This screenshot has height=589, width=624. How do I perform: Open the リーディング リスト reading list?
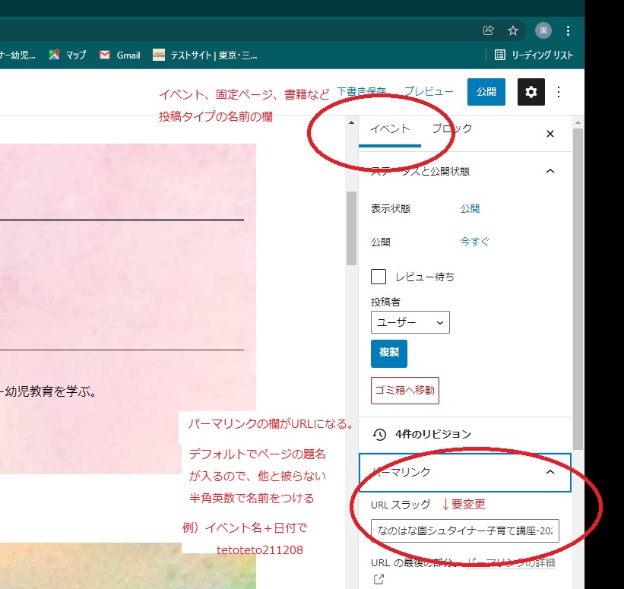pyautogui.click(x=534, y=55)
